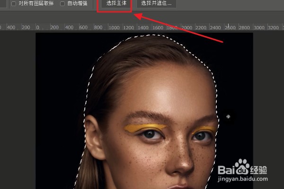Screen dimensions: 284x189
Task: Toggle the 自动增强 checkbox
Action: (x=62, y=4)
